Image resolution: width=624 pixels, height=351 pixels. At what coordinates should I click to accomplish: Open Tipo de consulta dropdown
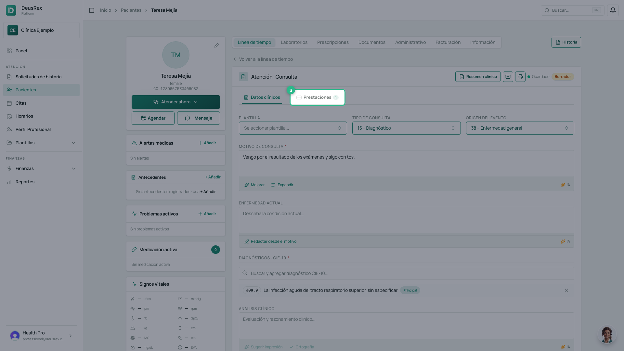point(406,128)
